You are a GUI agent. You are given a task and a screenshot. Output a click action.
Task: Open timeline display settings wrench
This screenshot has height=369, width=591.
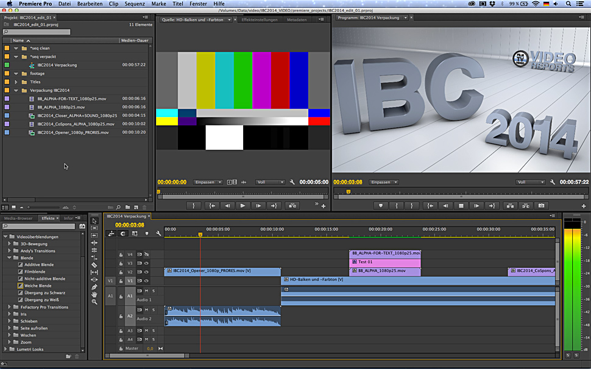click(158, 233)
